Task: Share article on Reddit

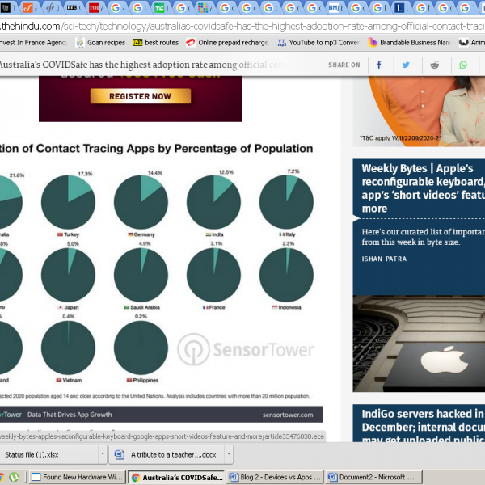Action: 435,65
